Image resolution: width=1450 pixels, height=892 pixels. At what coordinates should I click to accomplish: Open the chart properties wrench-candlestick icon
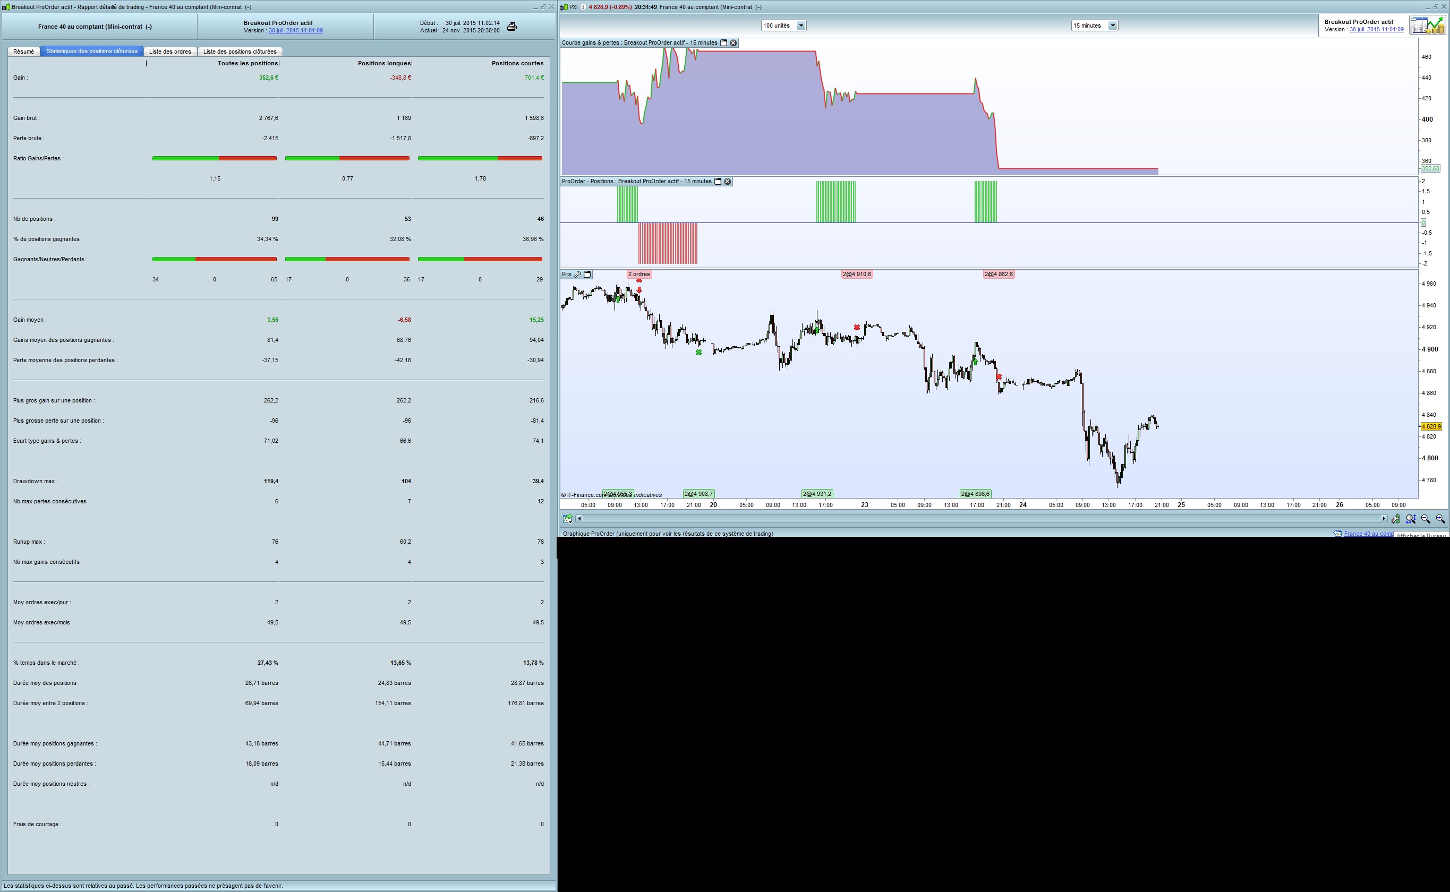pyautogui.click(x=1396, y=519)
